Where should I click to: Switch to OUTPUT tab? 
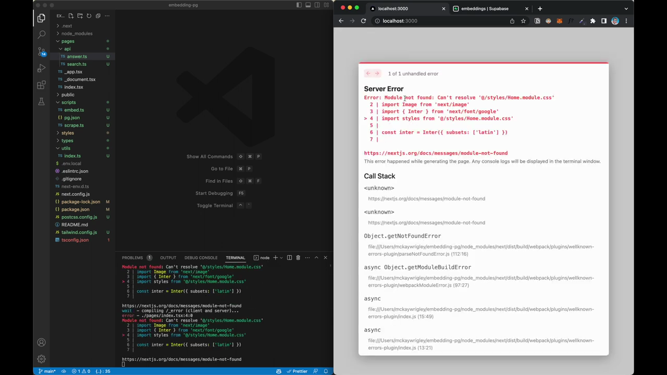tap(168, 257)
